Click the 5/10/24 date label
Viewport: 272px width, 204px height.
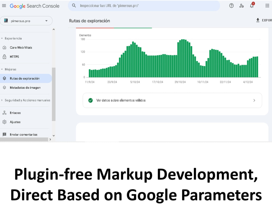coord(135,82)
